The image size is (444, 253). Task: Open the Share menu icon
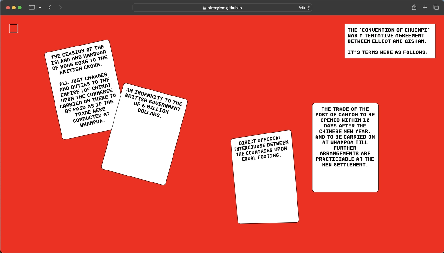414,8
